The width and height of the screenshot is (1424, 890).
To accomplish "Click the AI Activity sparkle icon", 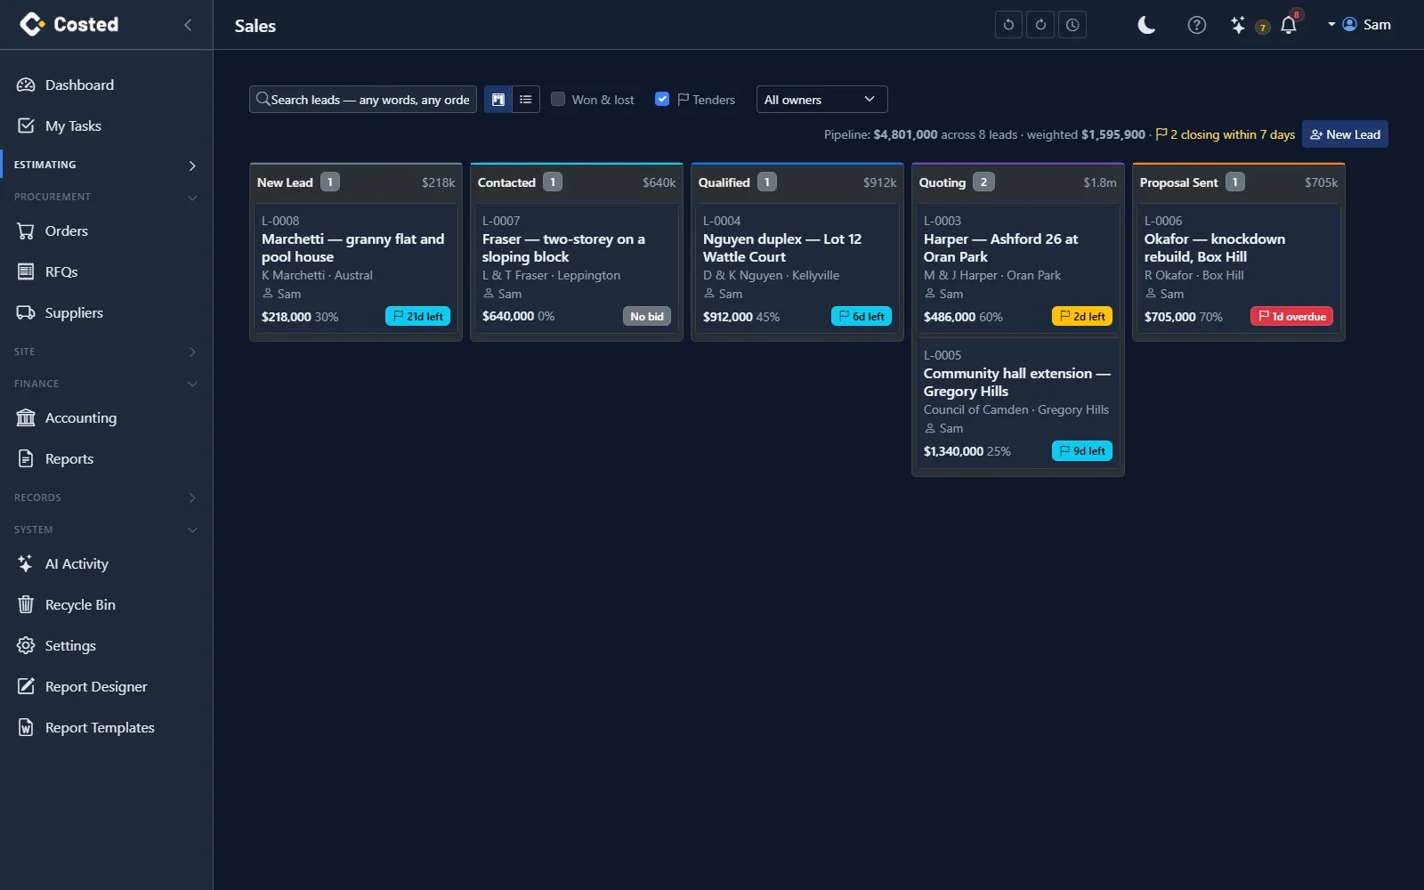I will (x=26, y=564).
